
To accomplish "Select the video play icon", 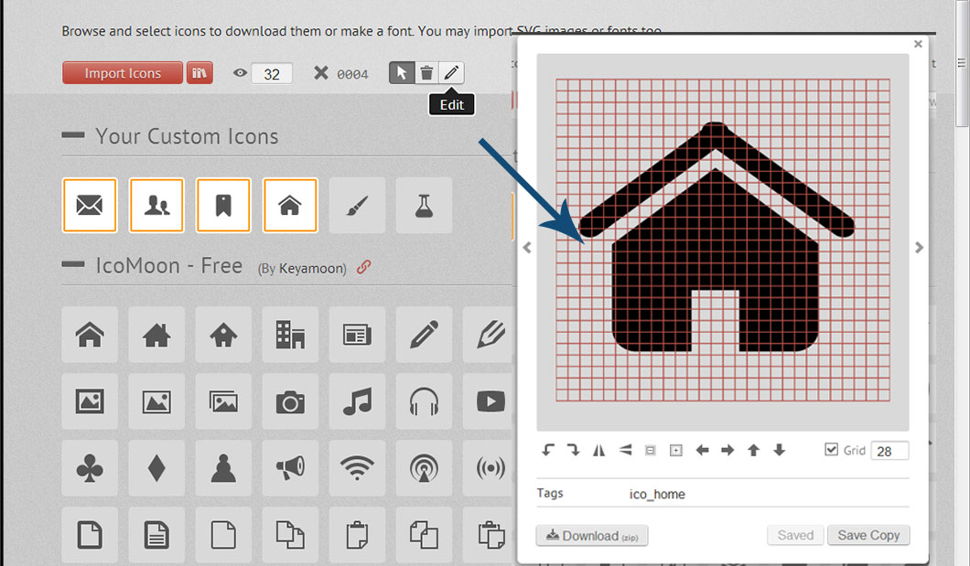I will point(490,401).
